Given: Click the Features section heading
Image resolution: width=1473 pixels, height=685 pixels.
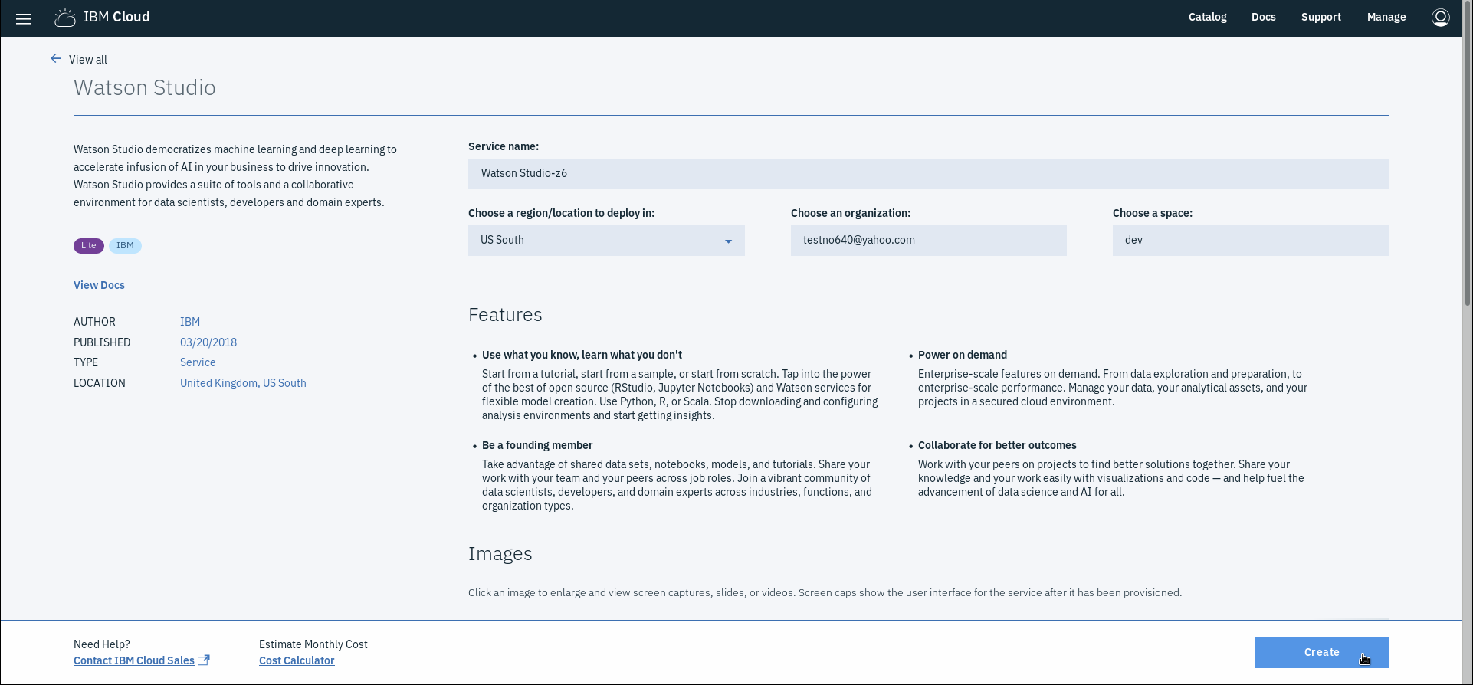Looking at the screenshot, I should coord(505,315).
